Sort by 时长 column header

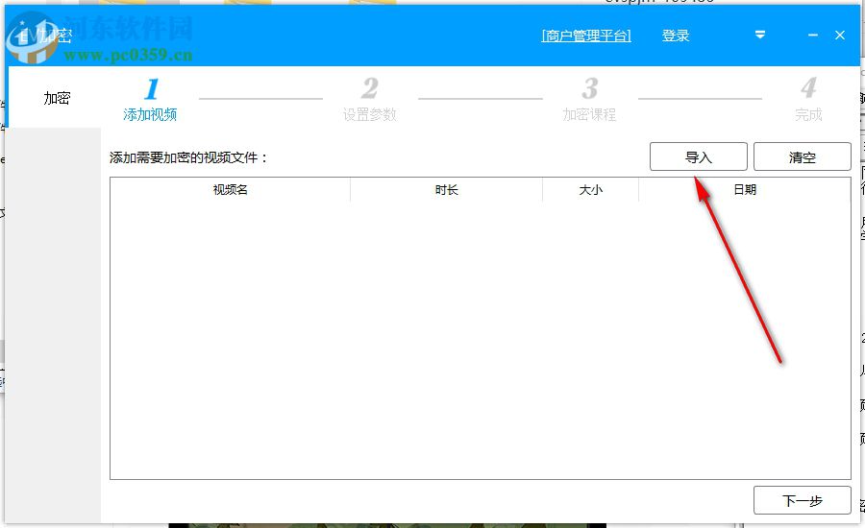pyautogui.click(x=446, y=189)
